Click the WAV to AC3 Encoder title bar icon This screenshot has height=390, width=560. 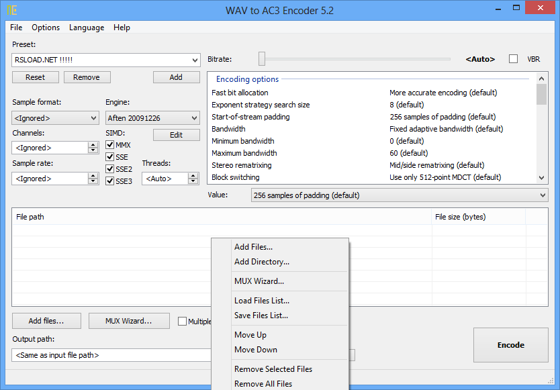[x=12, y=10]
